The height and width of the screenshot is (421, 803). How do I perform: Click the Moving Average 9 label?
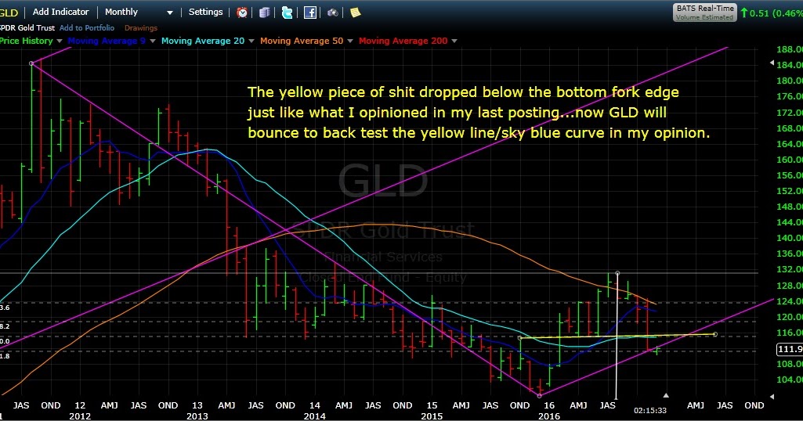pyautogui.click(x=107, y=41)
